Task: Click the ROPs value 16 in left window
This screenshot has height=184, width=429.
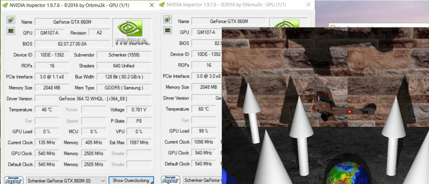Action: point(52,66)
